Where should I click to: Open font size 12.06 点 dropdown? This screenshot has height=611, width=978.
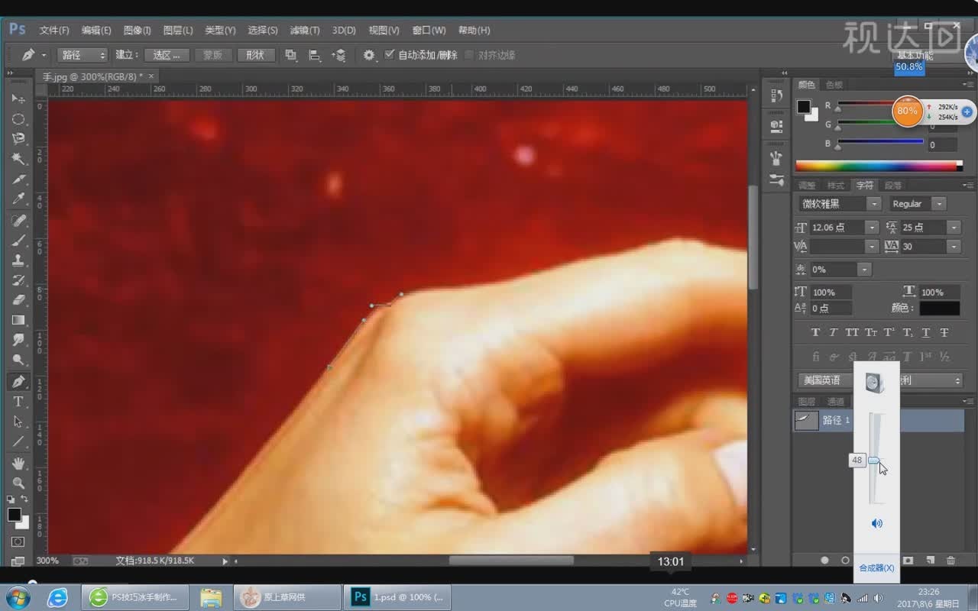pos(871,228)
